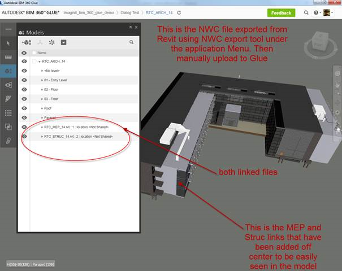
Task: Choose the Select arrow tool in sidebar
Action: pos(8,43)
